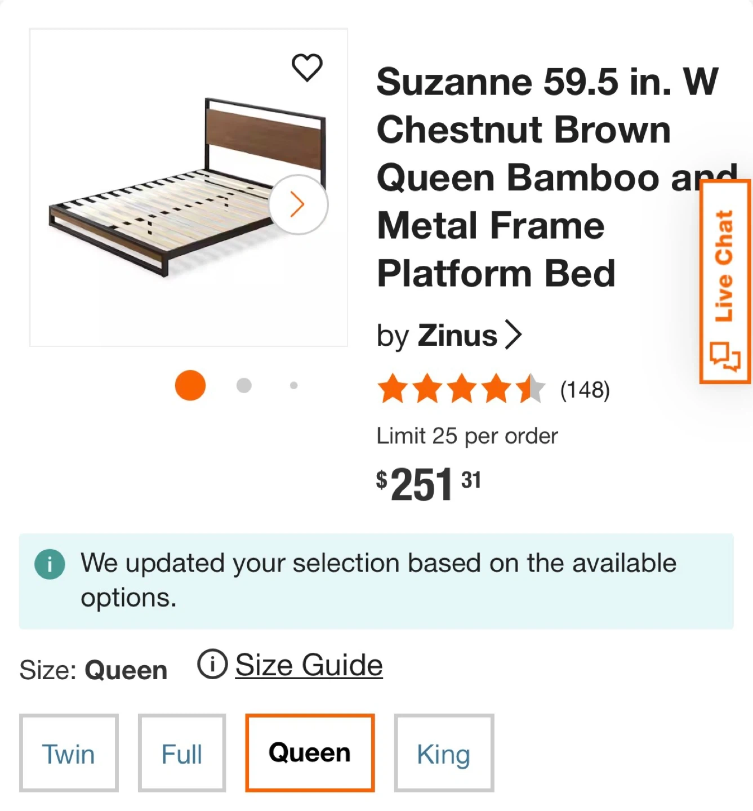Go to first image carousel dot
The width and height of the screenshot is (753, 811).
(190, 385)
